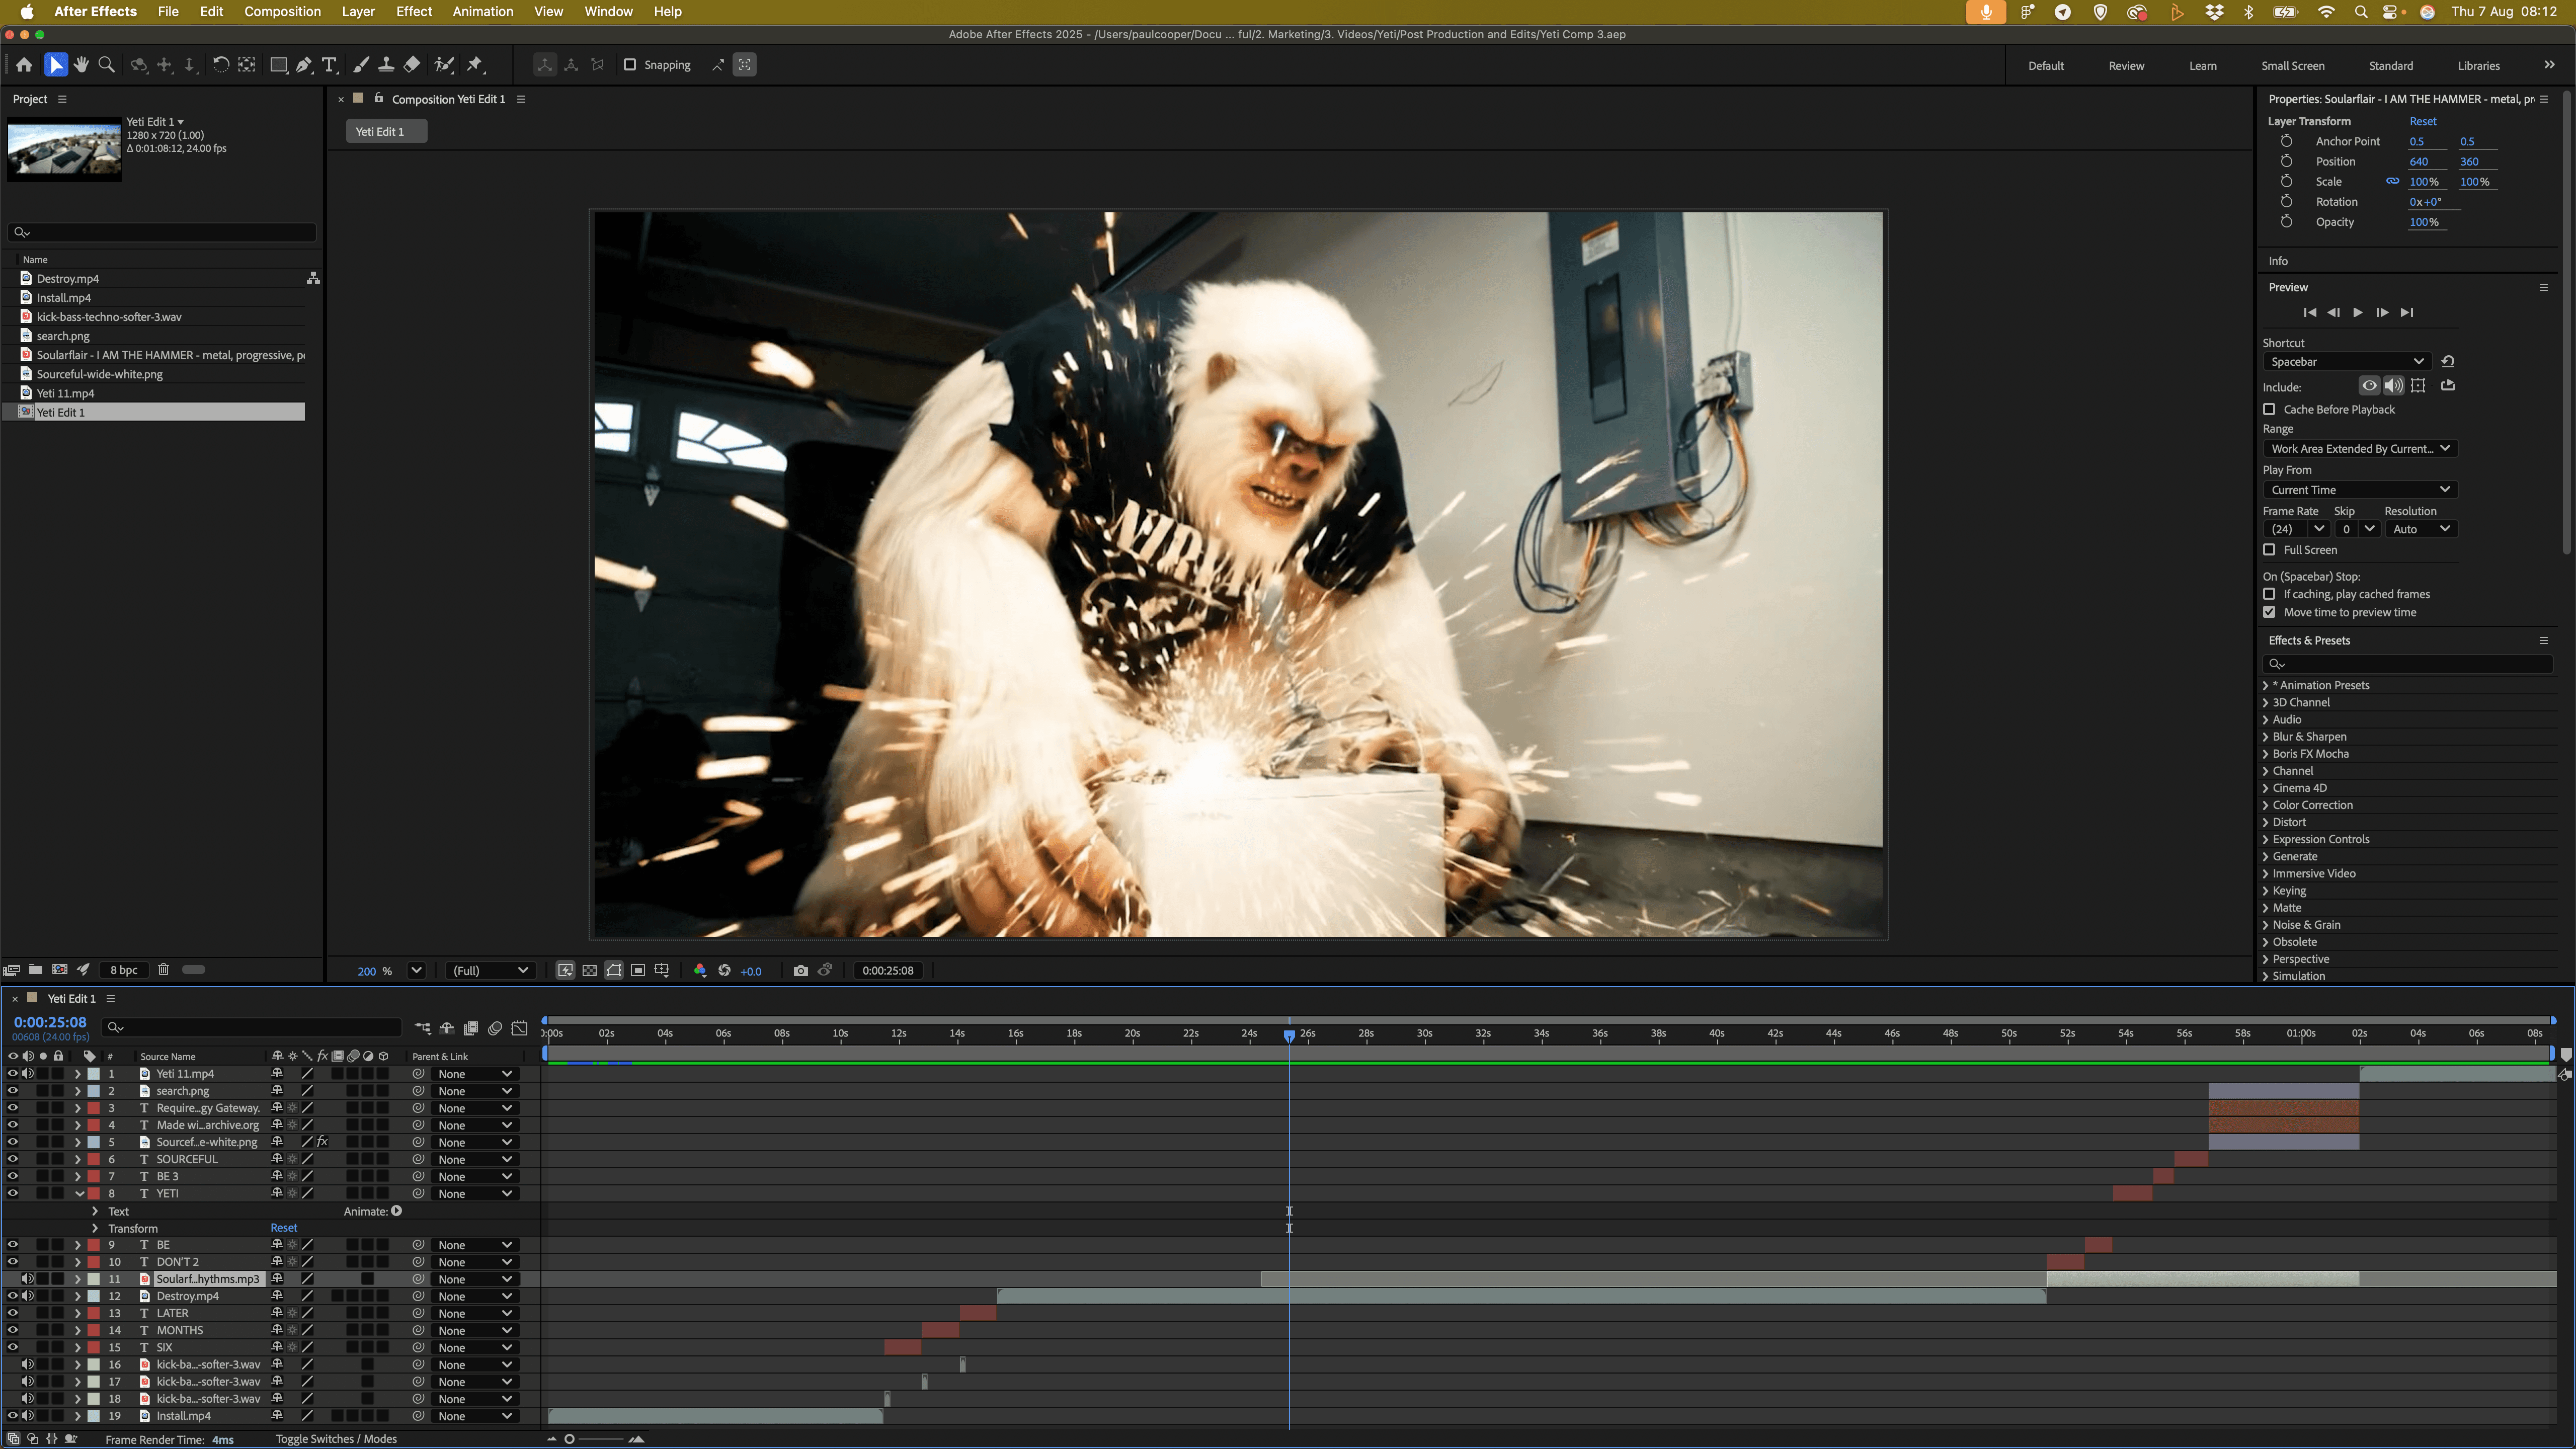The width and height of the screenshot is (2576, 1449).
Task: Click the timeline zoom slider
Action: (570, 1439)
